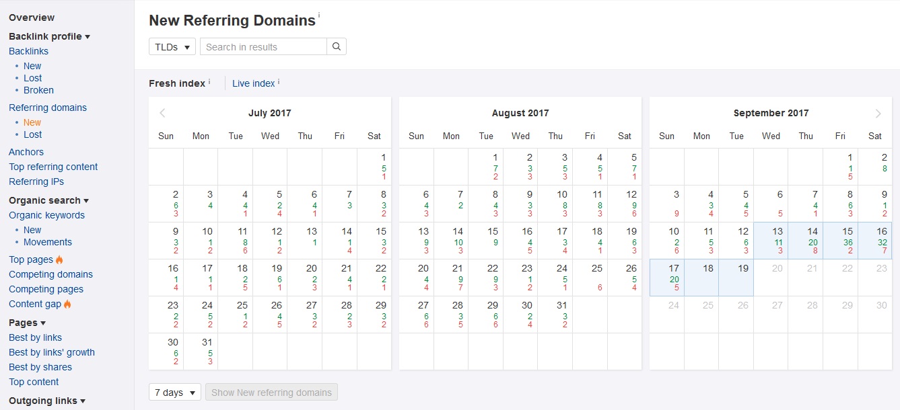Viewport: 900px width, 410px height.
Task: Click the search magnifier icon button
Action: pyautogui.click(x=337, y=46)
